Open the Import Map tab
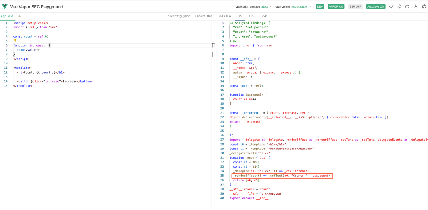This screenshot has width=428, height=210. pyautogui.click(x=204, y=16)
